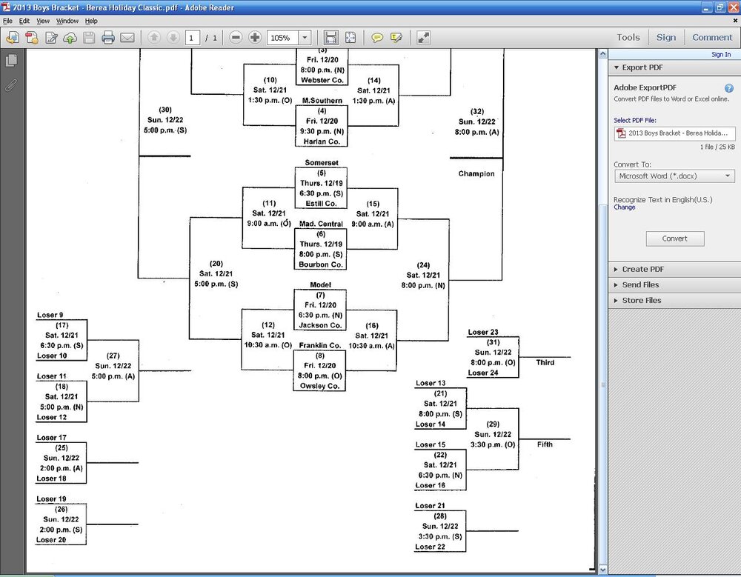Click the page number input field
The image size is (741, 577).
click(x=193, y=38)
